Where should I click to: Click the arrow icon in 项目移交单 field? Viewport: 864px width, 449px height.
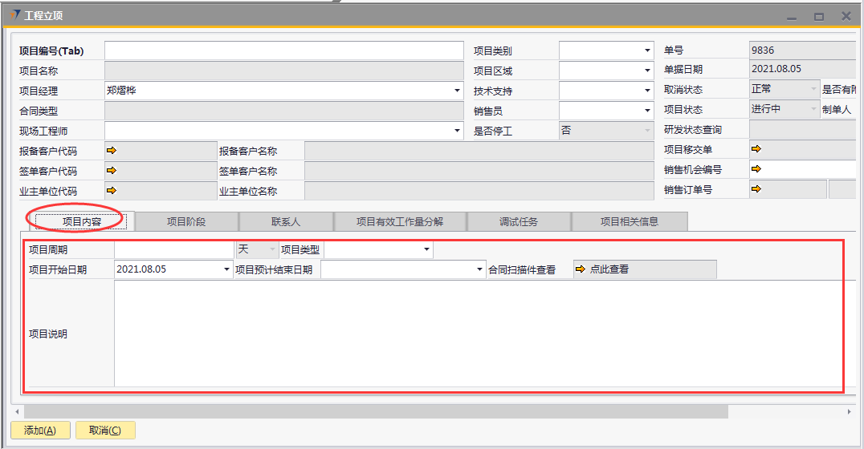point(756,148)
